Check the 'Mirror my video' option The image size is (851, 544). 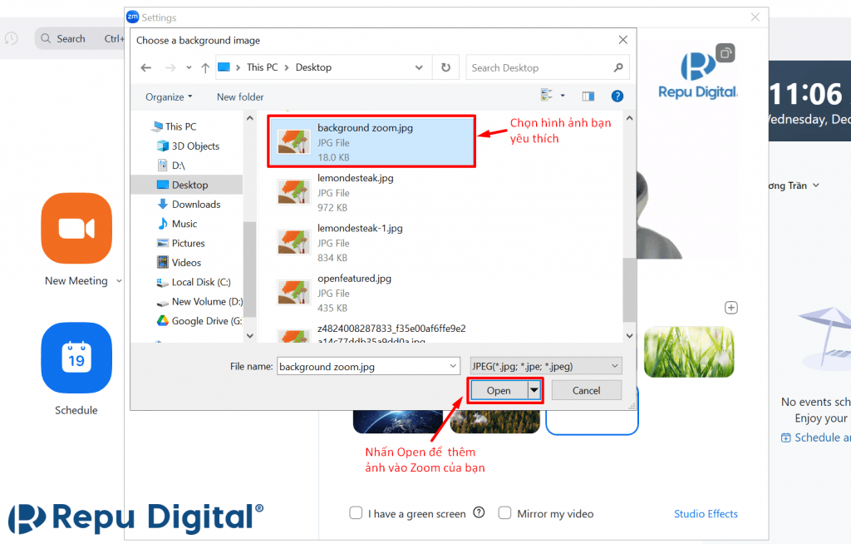pyautogui.click(x=504, y=513)
